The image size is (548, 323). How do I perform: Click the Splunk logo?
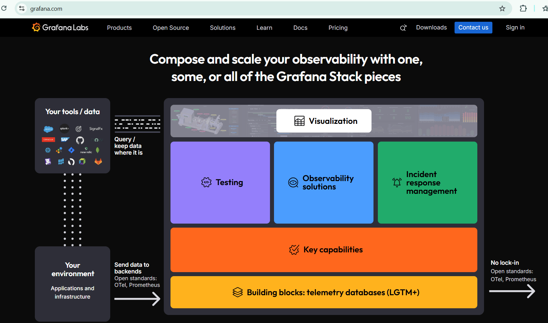64,129
